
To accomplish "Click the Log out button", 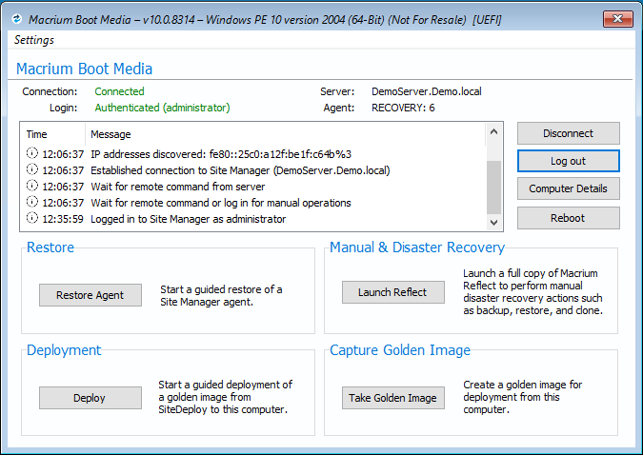I will tap(569, 161).
